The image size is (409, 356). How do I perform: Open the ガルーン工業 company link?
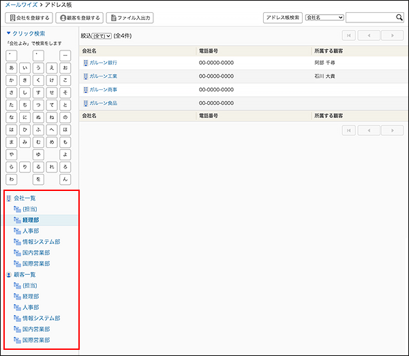(x=103, y=76)
